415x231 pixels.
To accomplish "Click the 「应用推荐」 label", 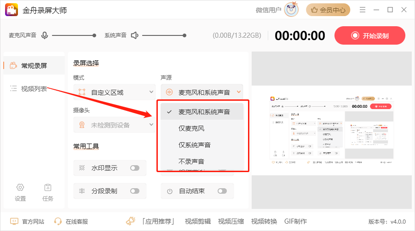I will coord(158,221).
